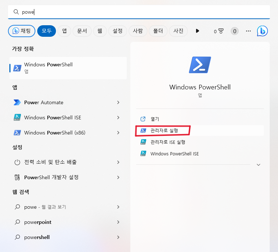
Task: Expand the powerpoint suggestion chevron
Action: pyautogui.click(x=118, y=222)
